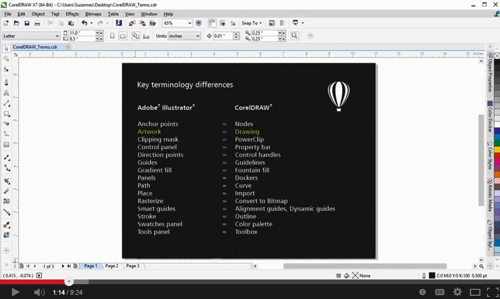Pick the No color X swatch in palette
Image resolution: width=500 pixels, height=299 pixels.
click(497, 56)
